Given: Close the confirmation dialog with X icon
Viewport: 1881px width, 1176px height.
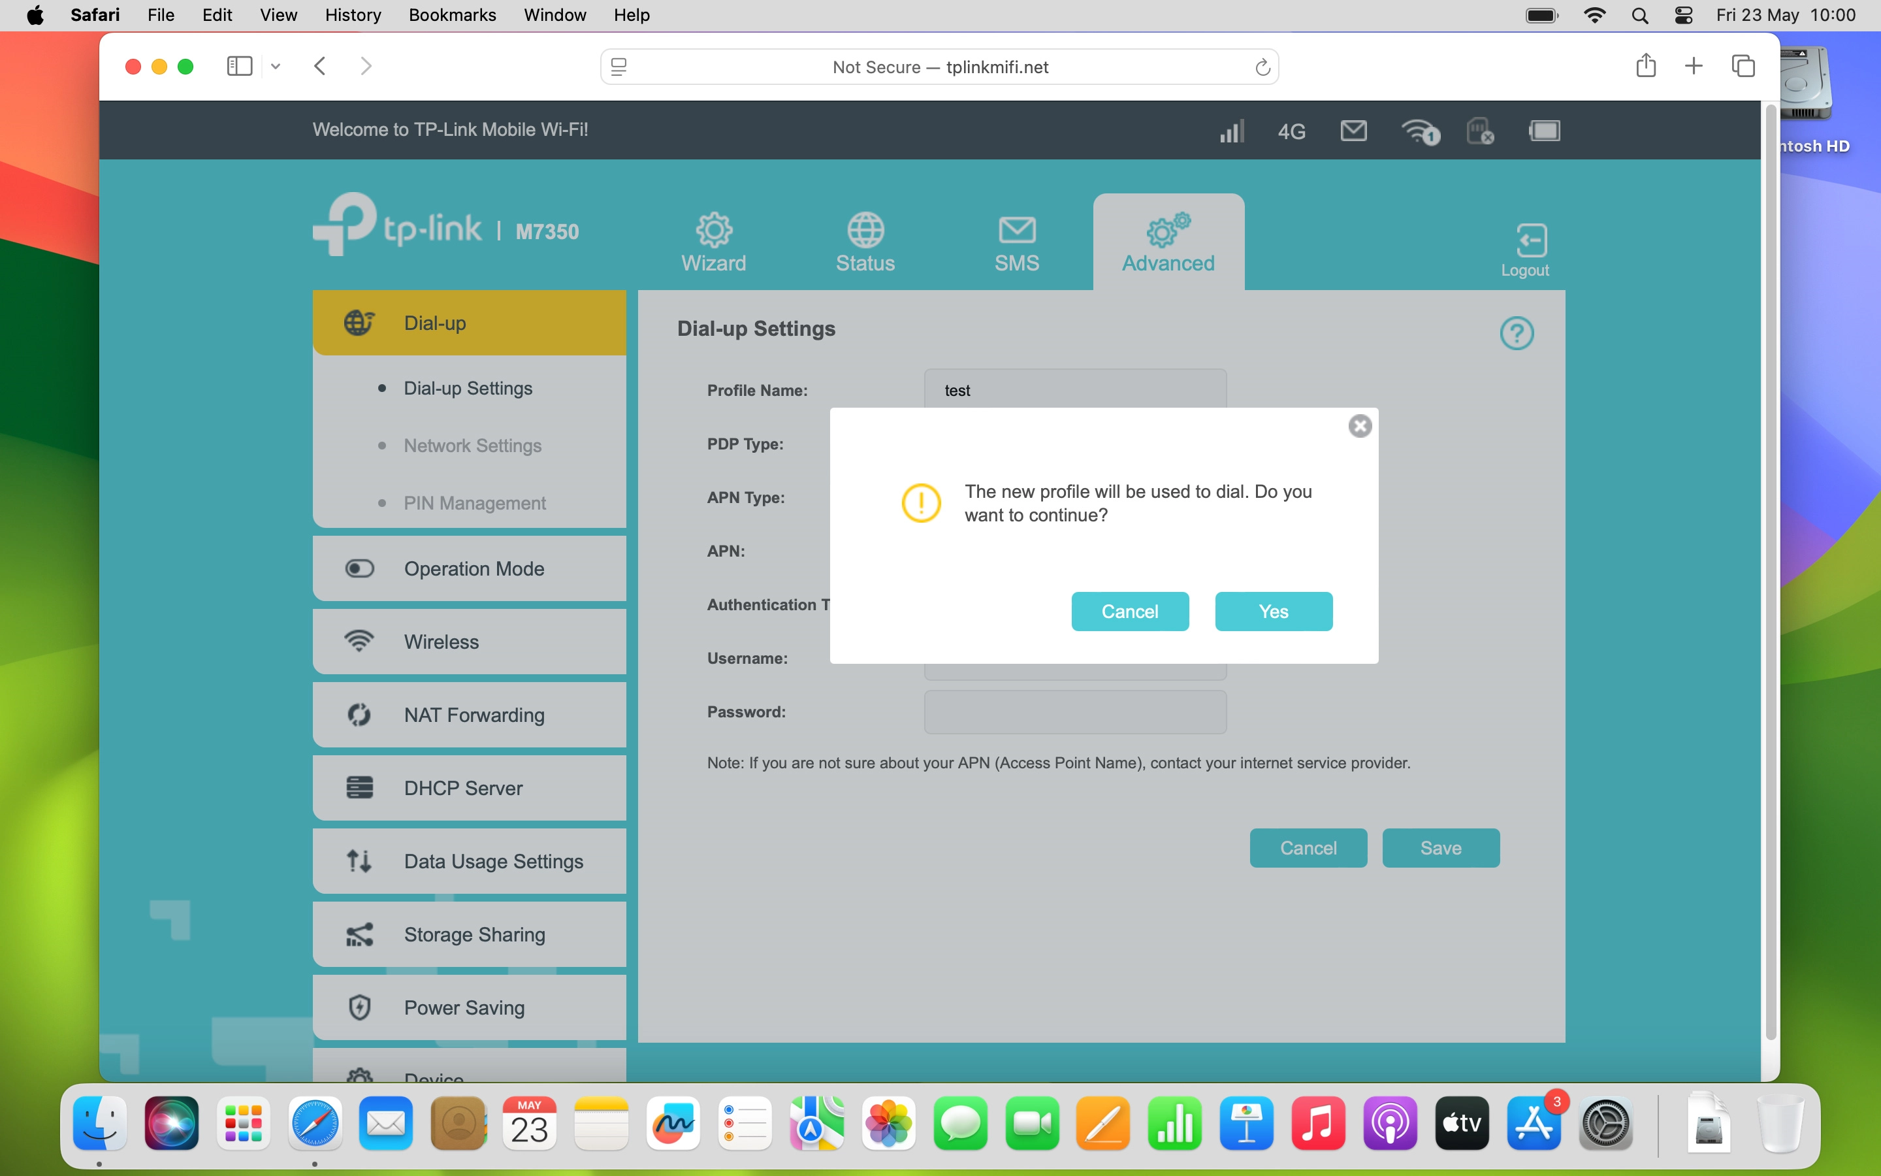Looking at the screenshot, I should tap(1359, 426).
